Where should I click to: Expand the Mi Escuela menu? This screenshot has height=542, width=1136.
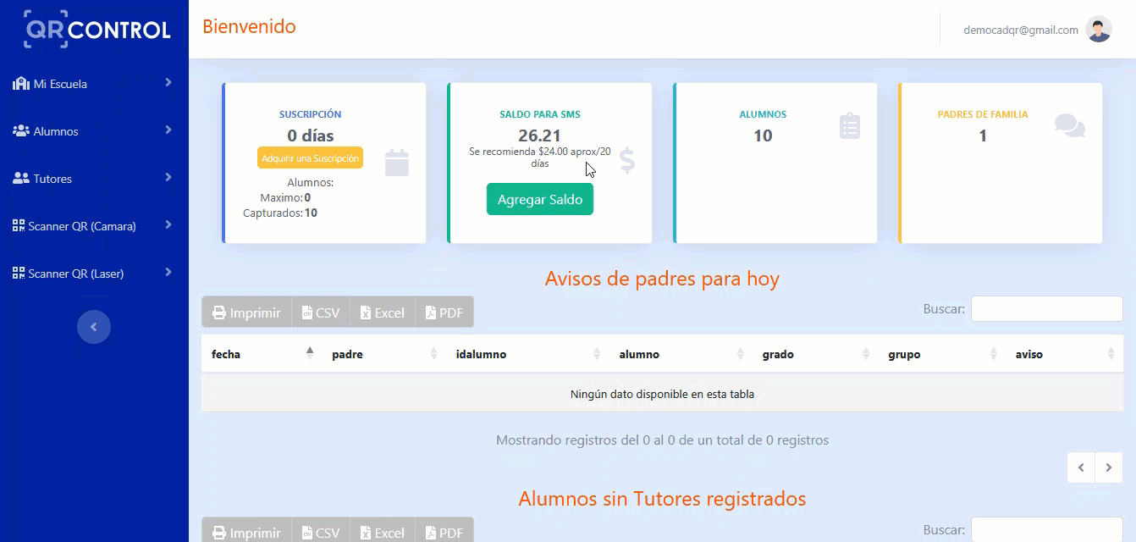point(93,84)
